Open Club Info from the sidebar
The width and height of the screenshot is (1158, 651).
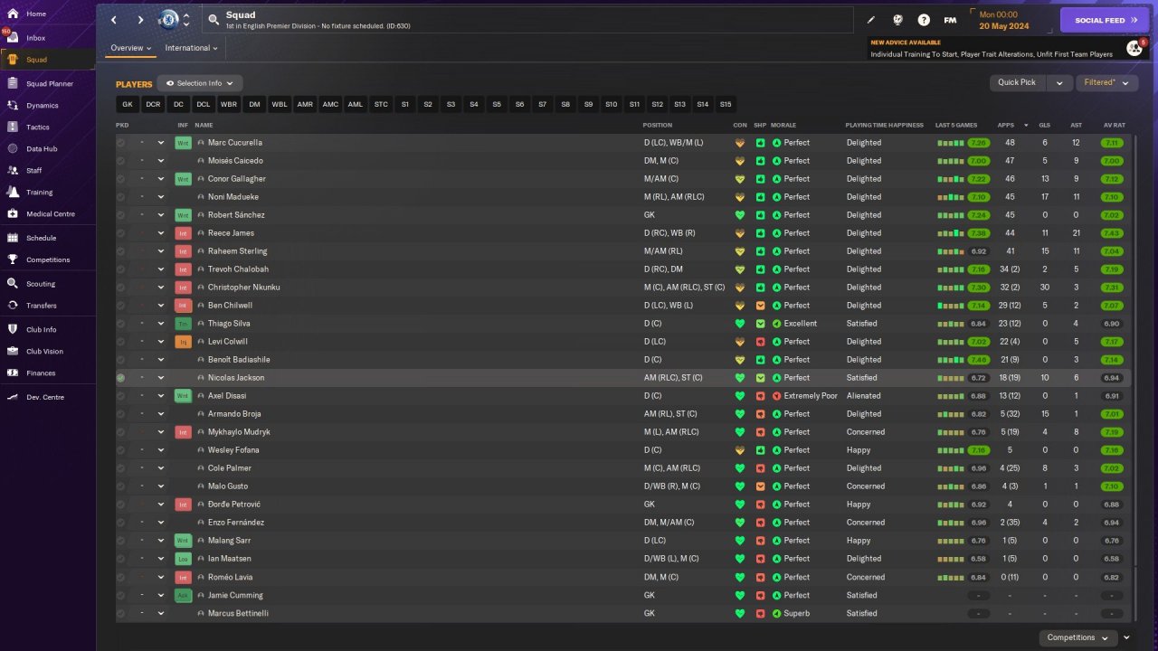42,329
